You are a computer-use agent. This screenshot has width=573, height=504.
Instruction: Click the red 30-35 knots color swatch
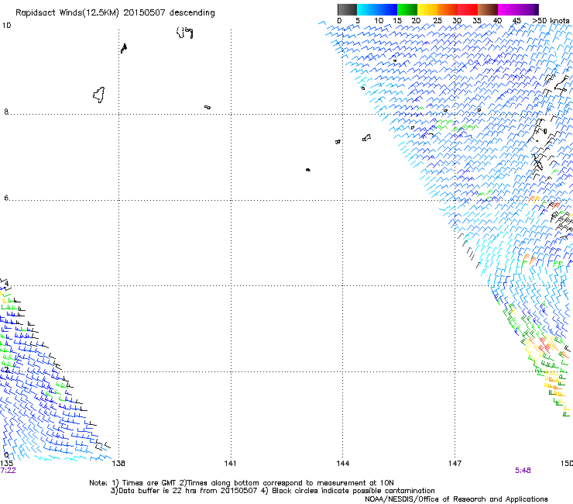coord(468,9)
